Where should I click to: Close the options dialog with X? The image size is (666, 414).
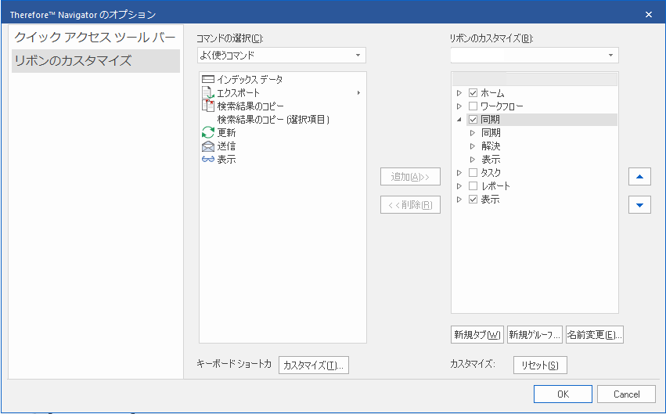(649, 14)
